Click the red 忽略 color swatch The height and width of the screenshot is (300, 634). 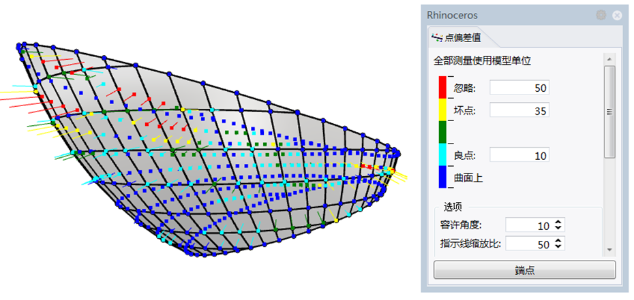[442, 87]
